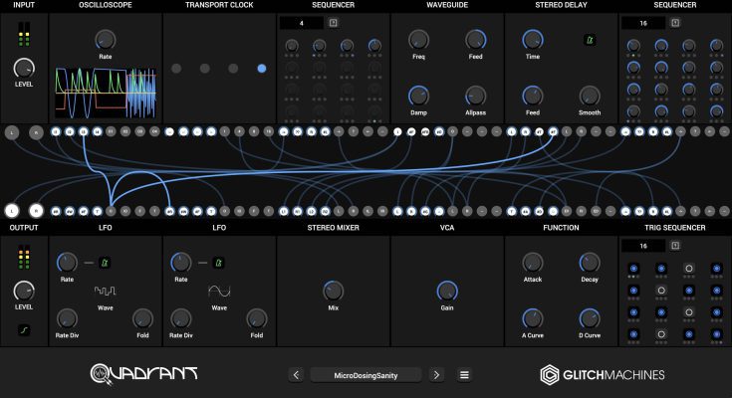Click the highlighted fourth Transport Clock dot
Image resolution: width=732 pixels, height=398 pixels.
click(262, 69)
